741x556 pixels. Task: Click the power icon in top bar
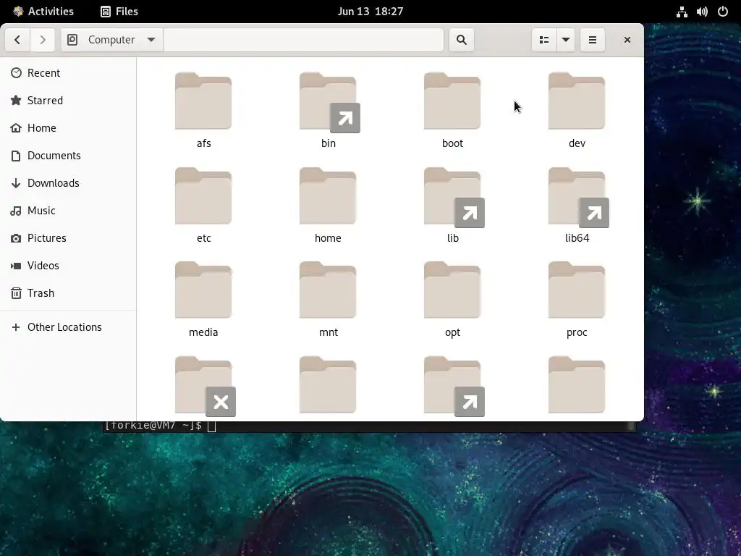(723, 12)
